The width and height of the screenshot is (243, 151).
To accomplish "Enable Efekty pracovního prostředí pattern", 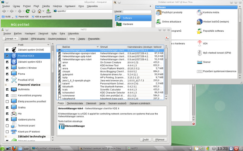I will point(7,101).
